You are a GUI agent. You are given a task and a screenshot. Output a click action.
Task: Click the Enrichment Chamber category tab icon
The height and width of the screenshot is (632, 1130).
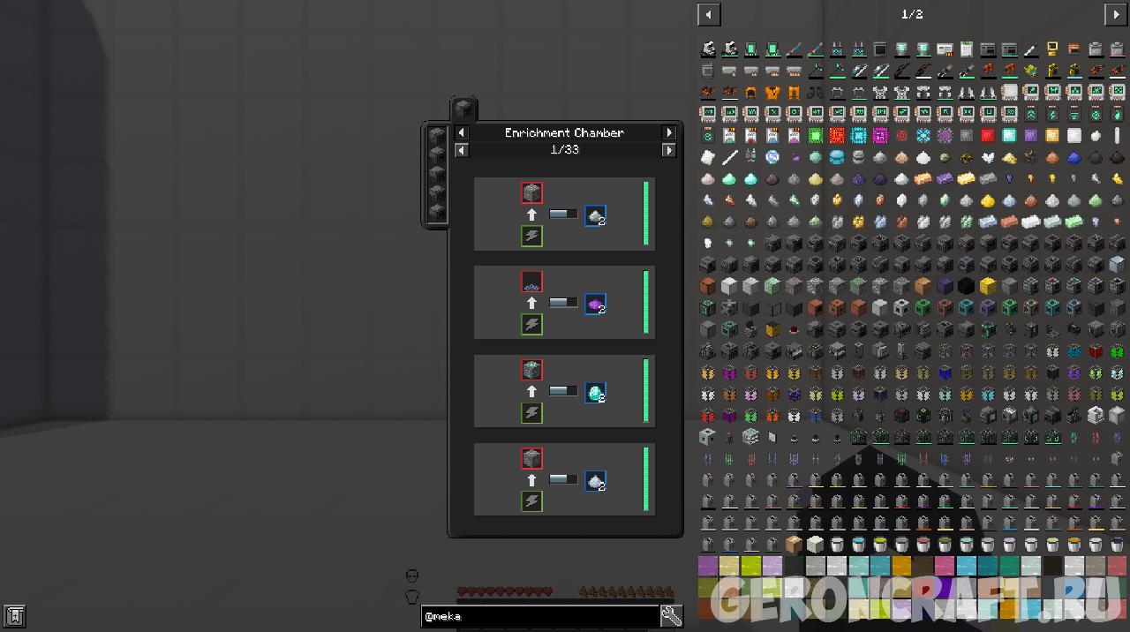pyautogui.click(x=464, y=109)
